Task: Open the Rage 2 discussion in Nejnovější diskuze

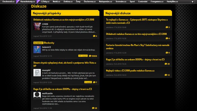Action: click(135, 60)
